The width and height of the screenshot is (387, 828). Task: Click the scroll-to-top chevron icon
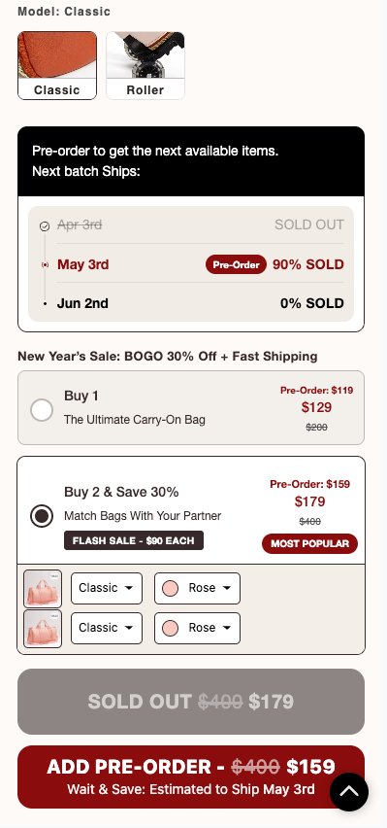pyautogui.click(x=349, y=792)
